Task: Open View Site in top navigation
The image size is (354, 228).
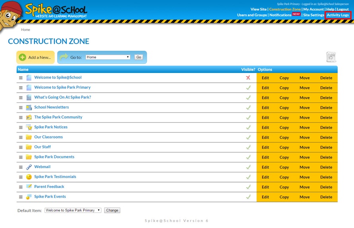Action: 259,9
